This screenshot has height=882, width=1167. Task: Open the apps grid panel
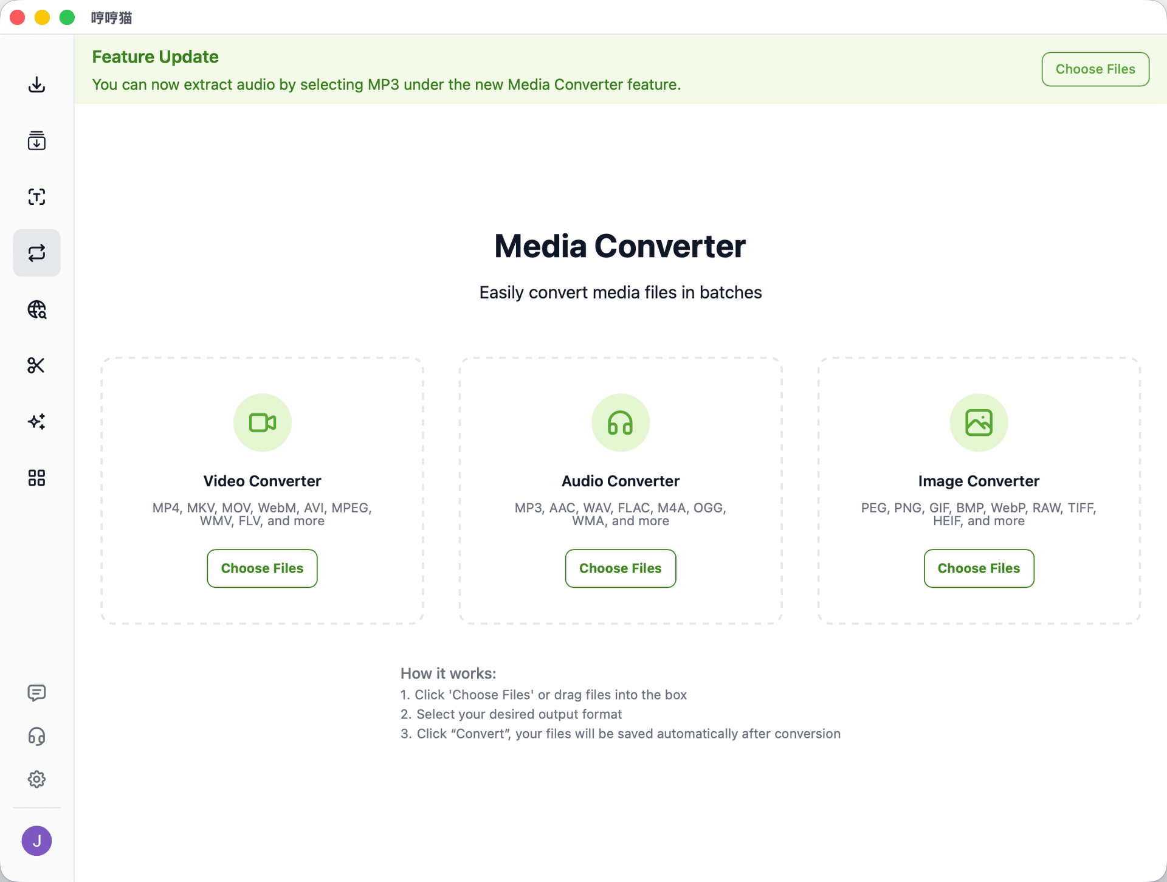(x=36, y=478)
